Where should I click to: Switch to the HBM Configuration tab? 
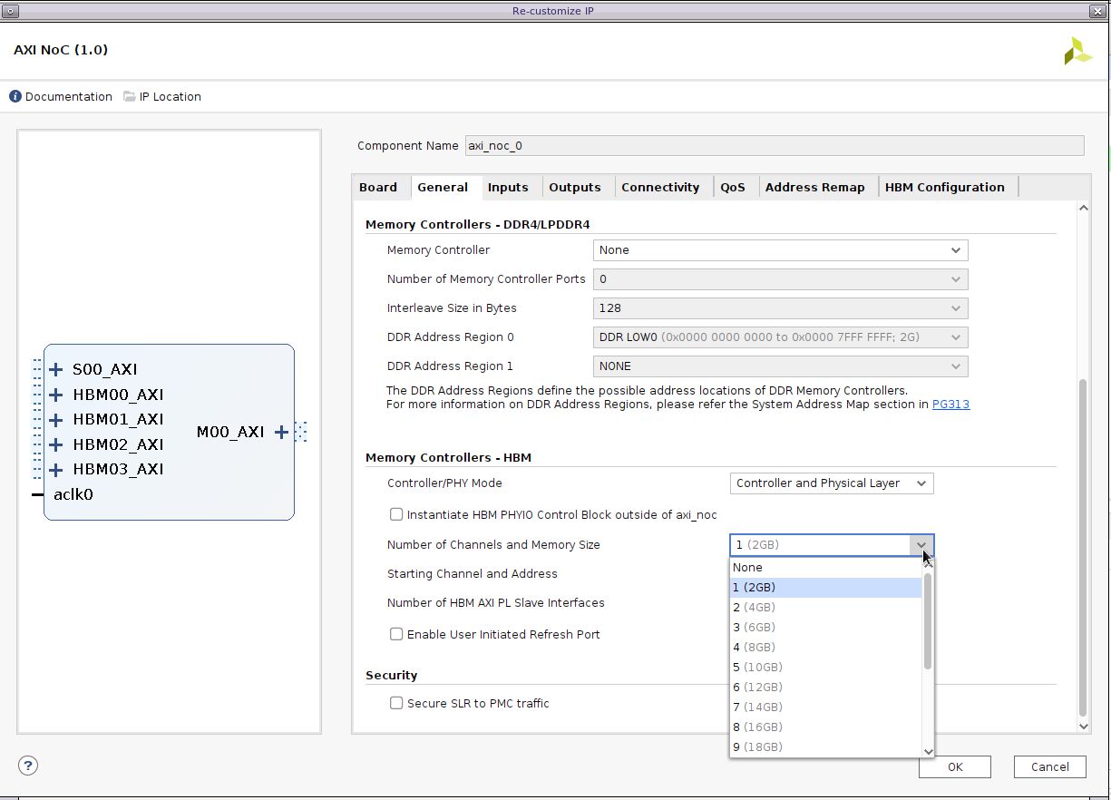point(944,188)
